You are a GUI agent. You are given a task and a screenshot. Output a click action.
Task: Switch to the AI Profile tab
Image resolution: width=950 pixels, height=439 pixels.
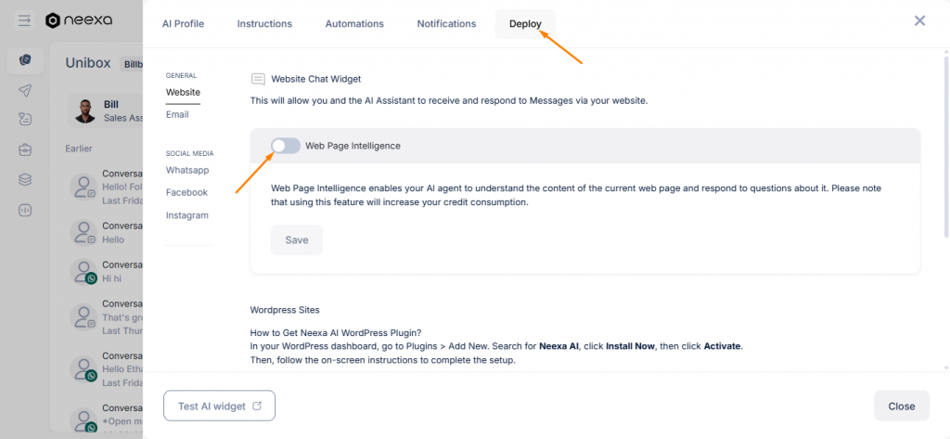[x=183, y=23]
